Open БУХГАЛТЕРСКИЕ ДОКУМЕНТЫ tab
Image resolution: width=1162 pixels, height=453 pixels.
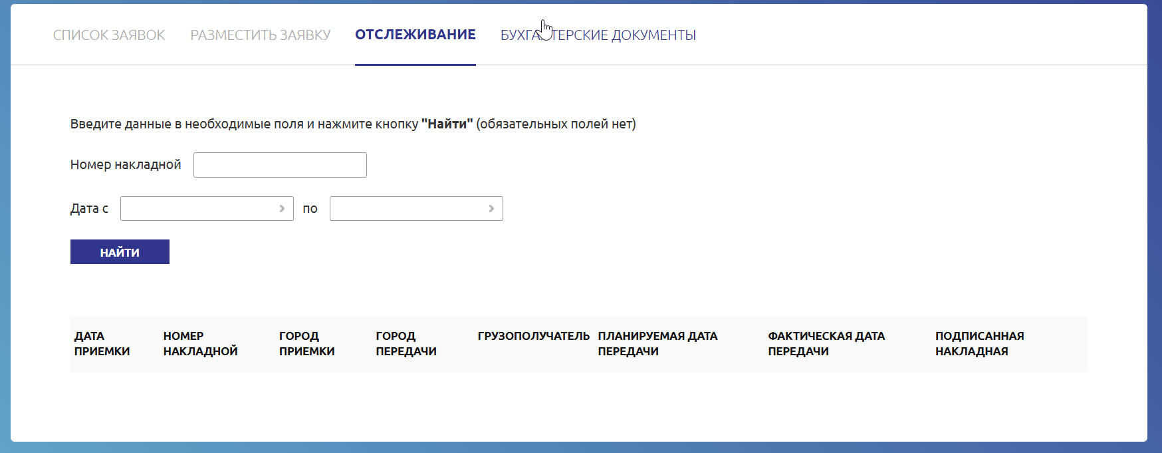598,35
